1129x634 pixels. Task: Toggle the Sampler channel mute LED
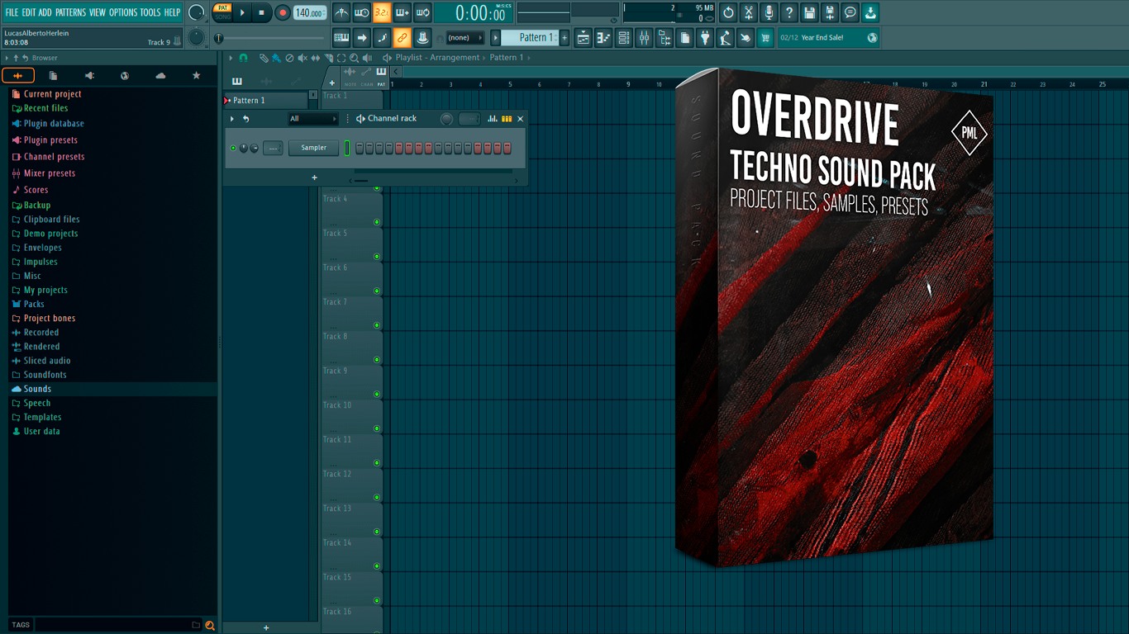click(x=233, y=149)
